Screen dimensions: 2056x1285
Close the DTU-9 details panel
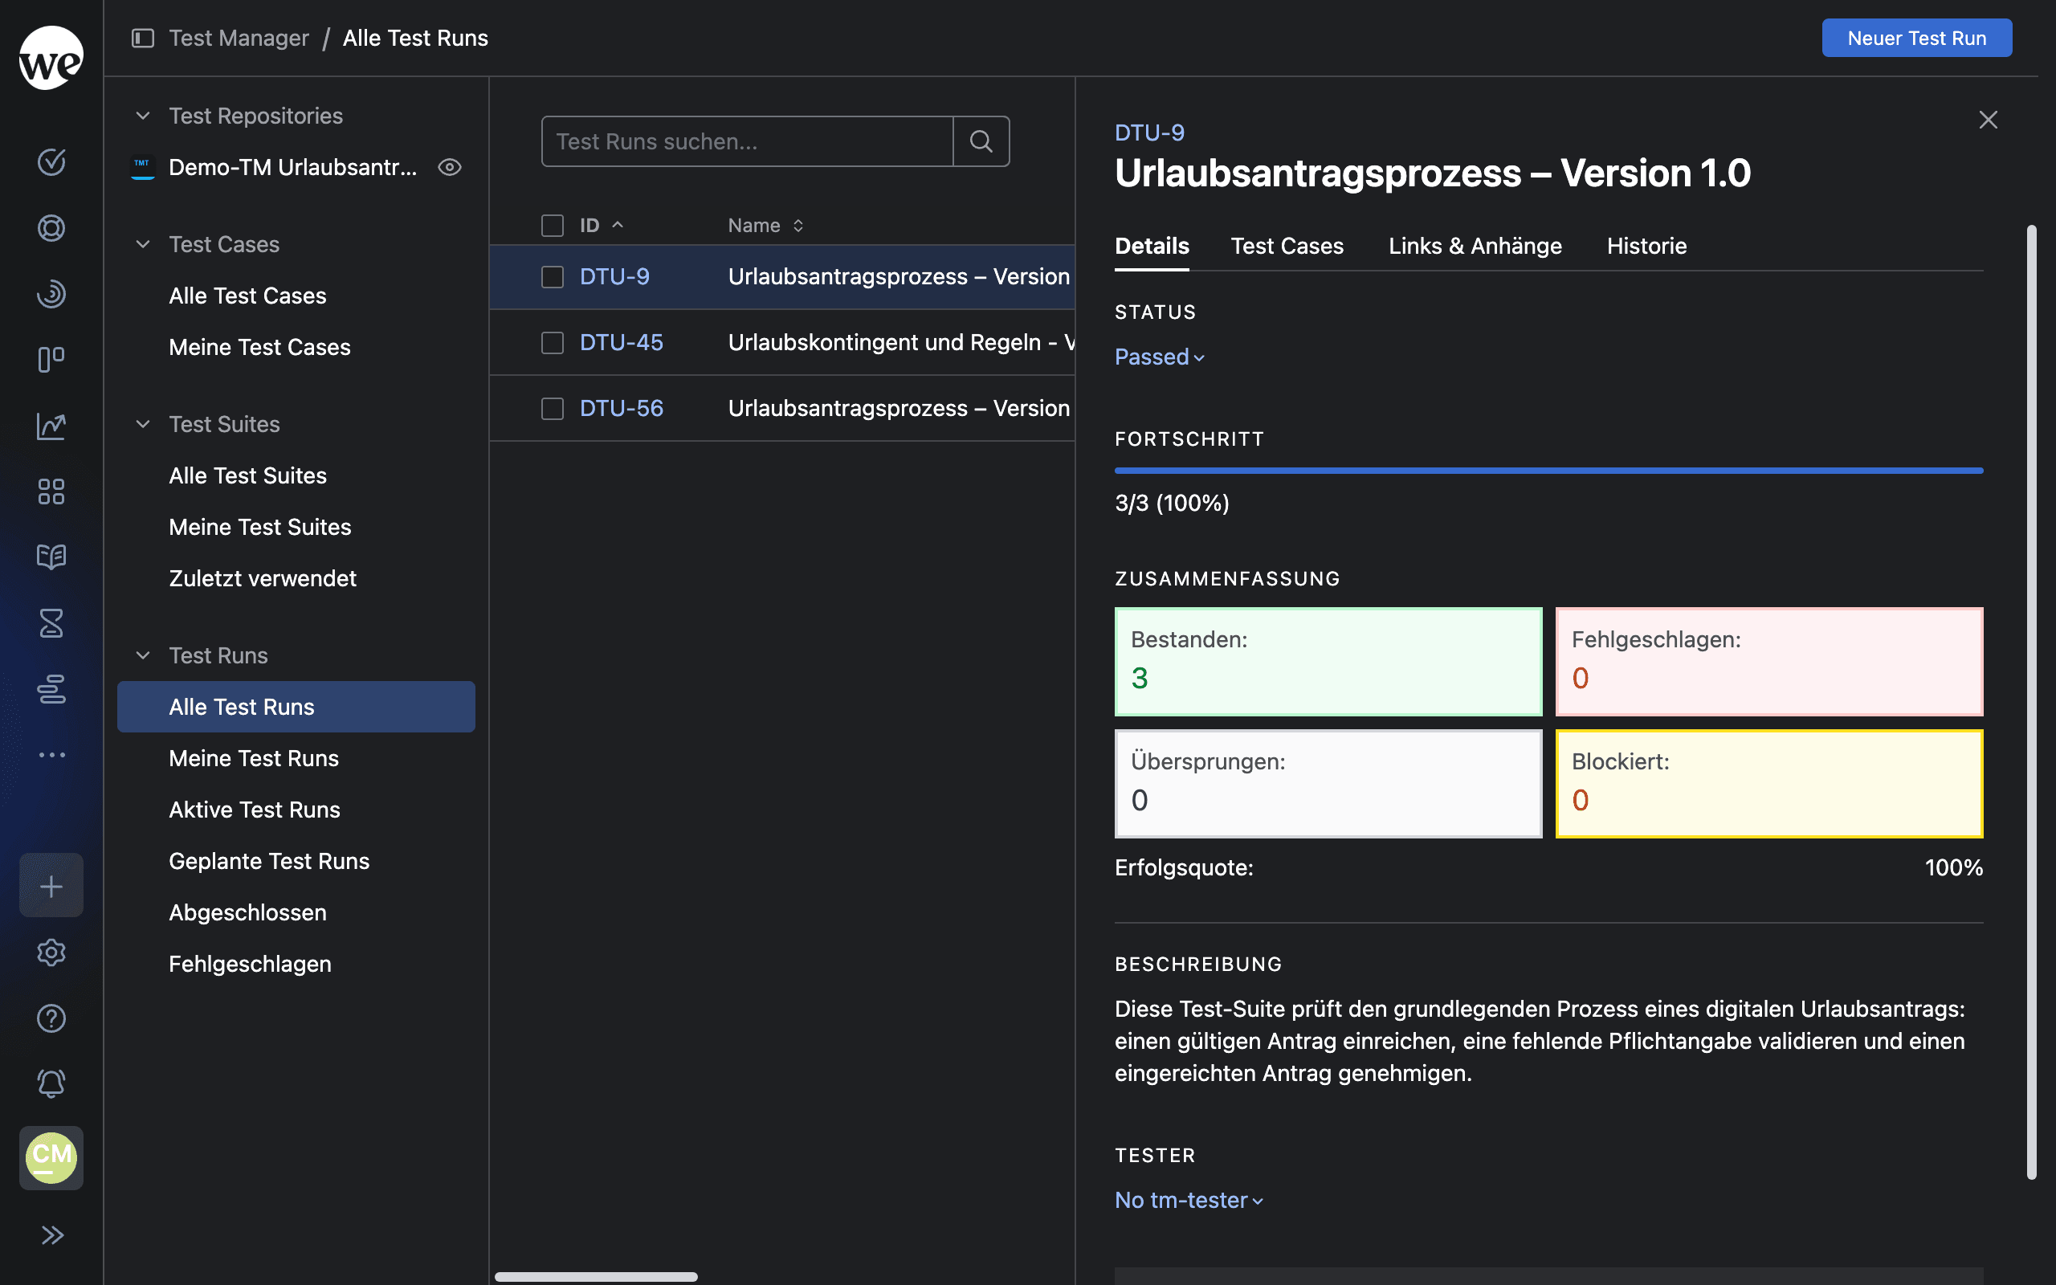pos(1988,120)
